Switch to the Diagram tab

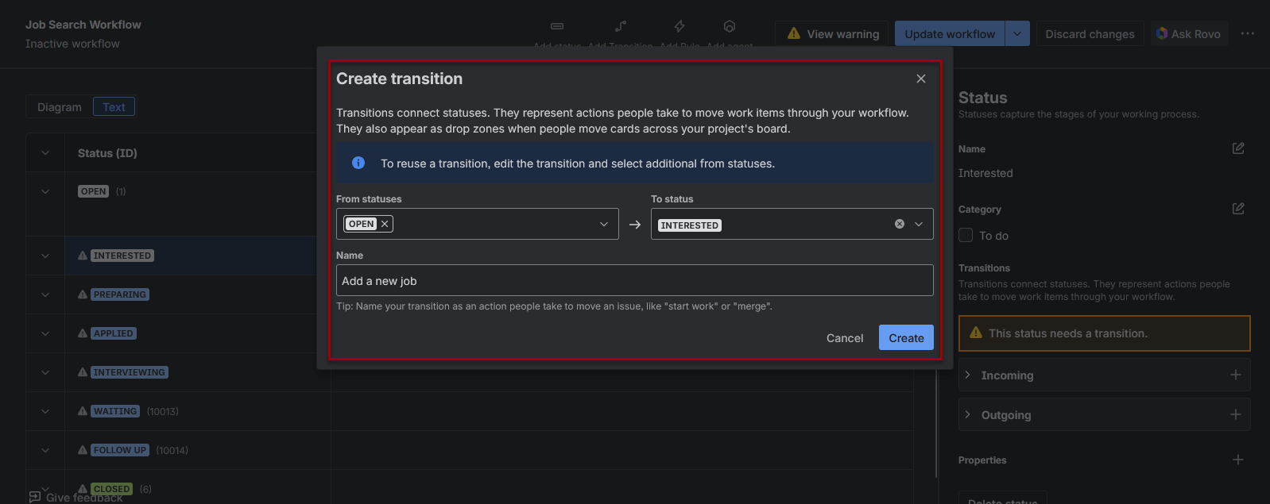click(60, 107)
